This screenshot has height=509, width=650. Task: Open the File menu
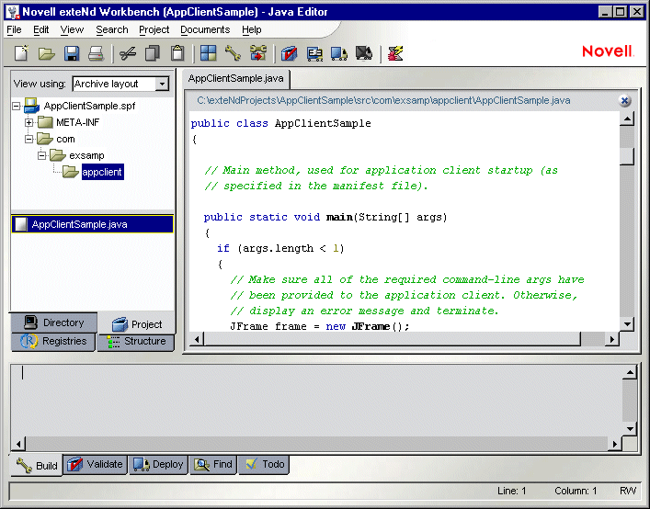pyautogui.click(x=14, y=29)
